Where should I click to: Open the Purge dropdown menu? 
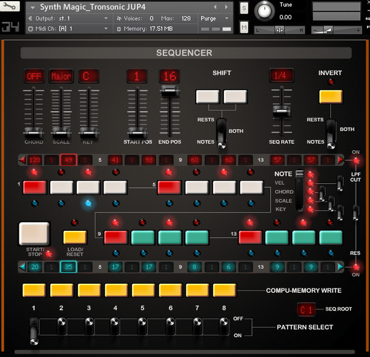coord(214,18)
